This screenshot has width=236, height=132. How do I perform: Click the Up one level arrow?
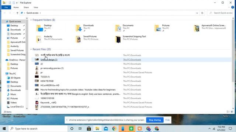(x=17, y=13)
